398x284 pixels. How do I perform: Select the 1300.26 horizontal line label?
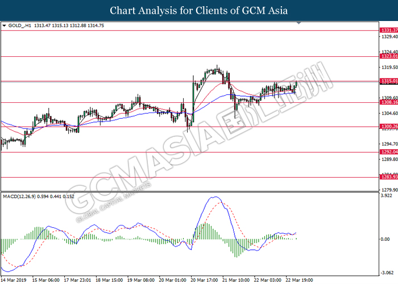coord(389,126)
